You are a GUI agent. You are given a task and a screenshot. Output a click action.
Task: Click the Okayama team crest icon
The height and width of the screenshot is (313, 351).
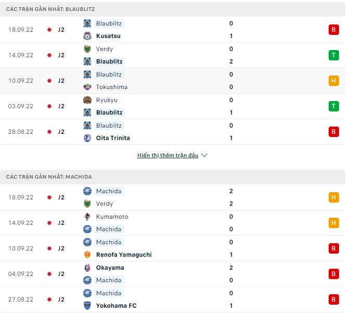[87, 268]
